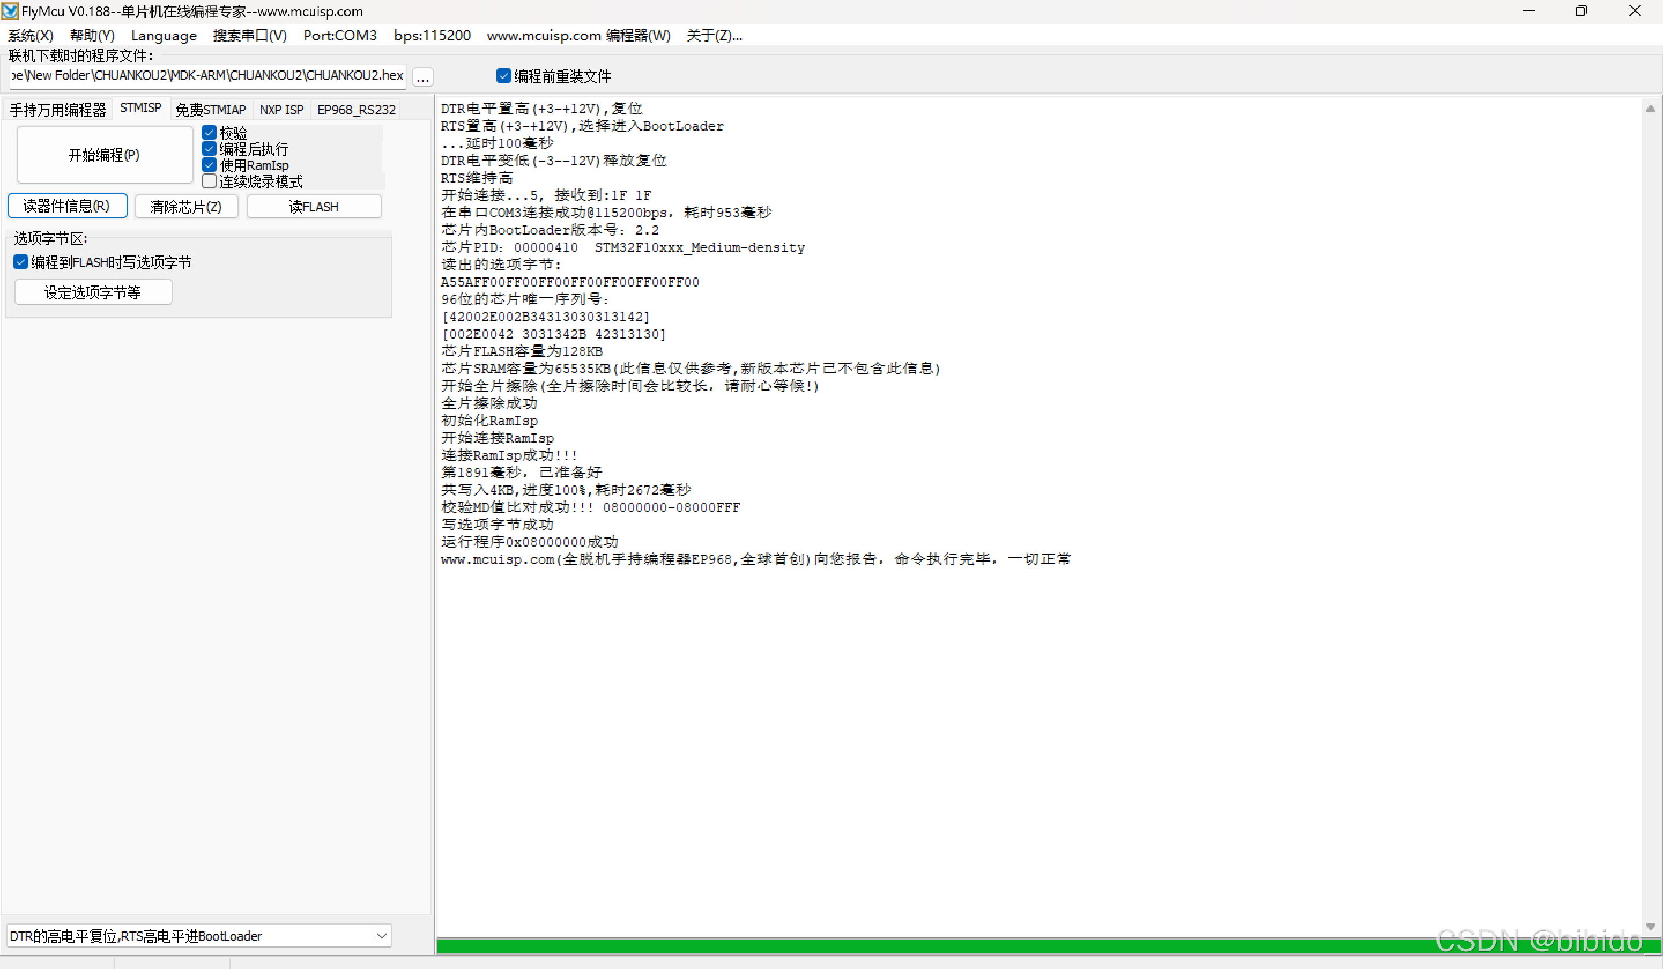Open the bps:115200 baud rate menu
Viewport: 1663px width, 969px height.
[432, 36]
